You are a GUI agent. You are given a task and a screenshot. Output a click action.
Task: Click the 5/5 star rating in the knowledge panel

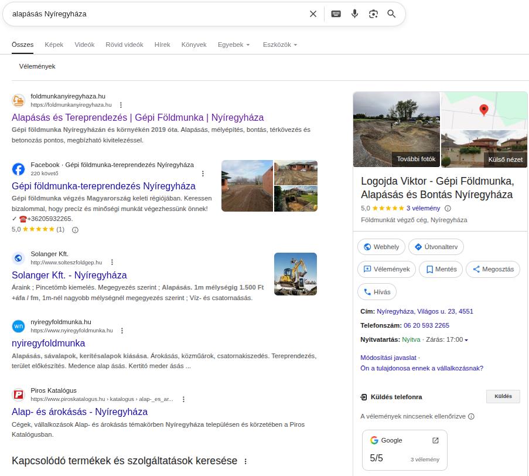click(x=376, y=458)
